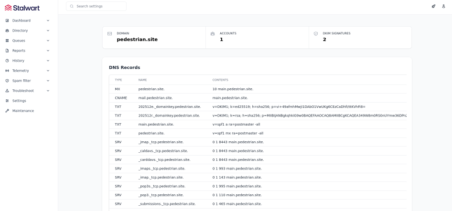
Task: Select the DKIM Signatures count 2
Action: point(324,40)
